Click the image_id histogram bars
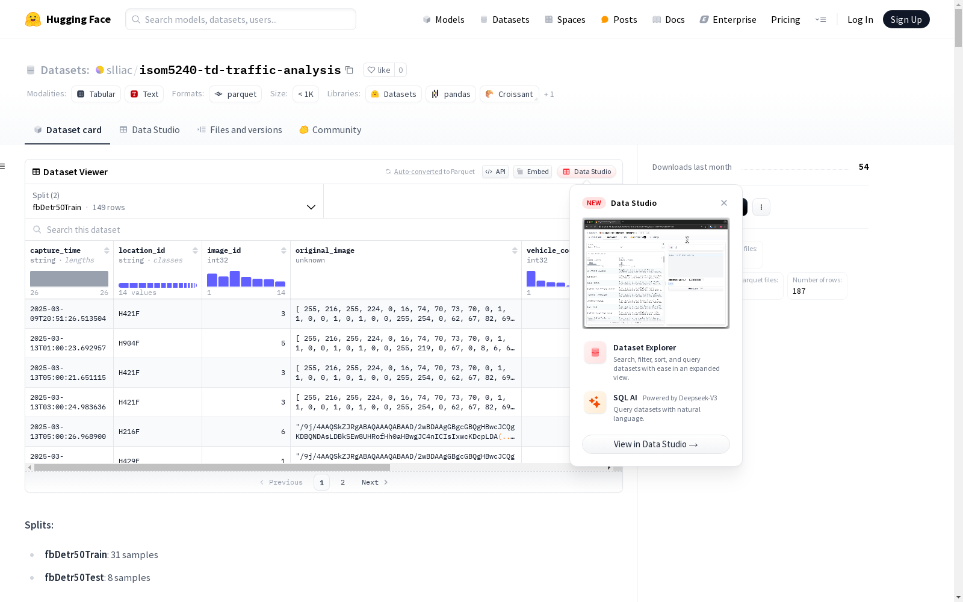 (x=246, y=279)
